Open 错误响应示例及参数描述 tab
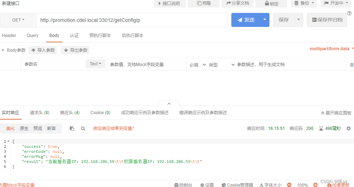This screenshot has height=187, width=354. click(x=203, y=113)
